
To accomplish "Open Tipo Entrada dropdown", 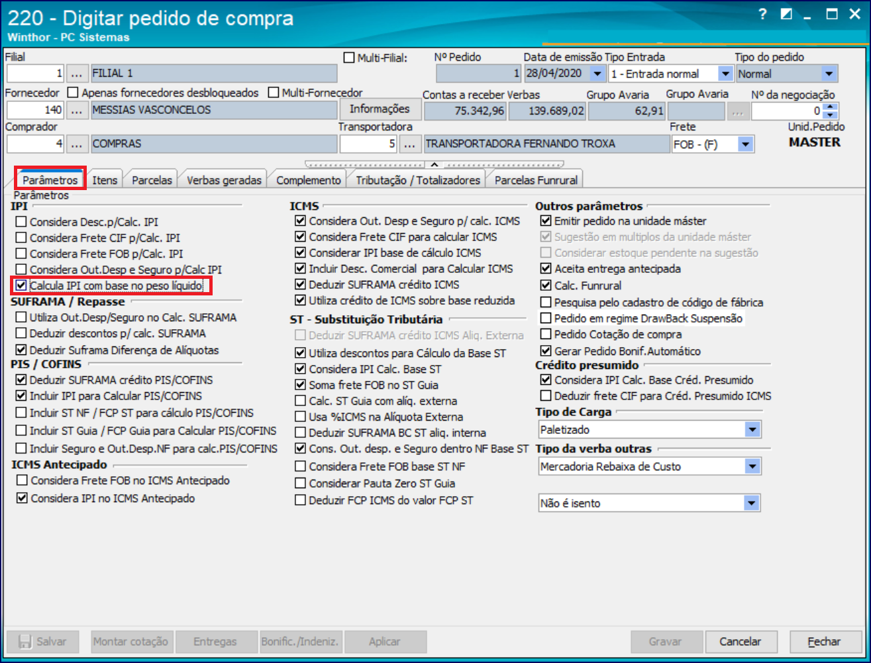I will click(x=725, y=74).
